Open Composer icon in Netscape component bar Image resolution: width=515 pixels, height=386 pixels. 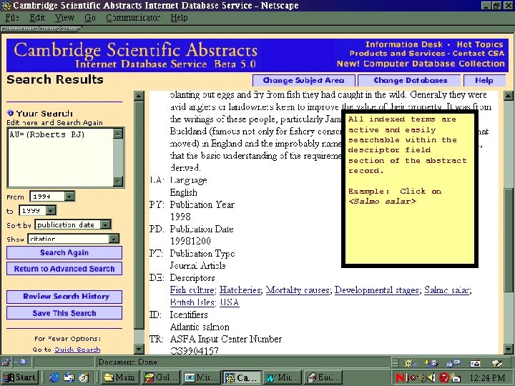click(x=497, y=362)
